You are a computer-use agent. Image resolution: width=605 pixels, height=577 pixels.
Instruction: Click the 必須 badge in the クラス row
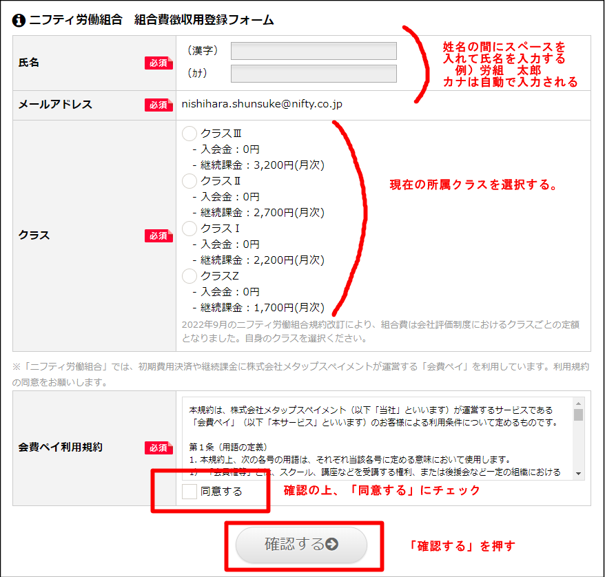click(158, 235)
